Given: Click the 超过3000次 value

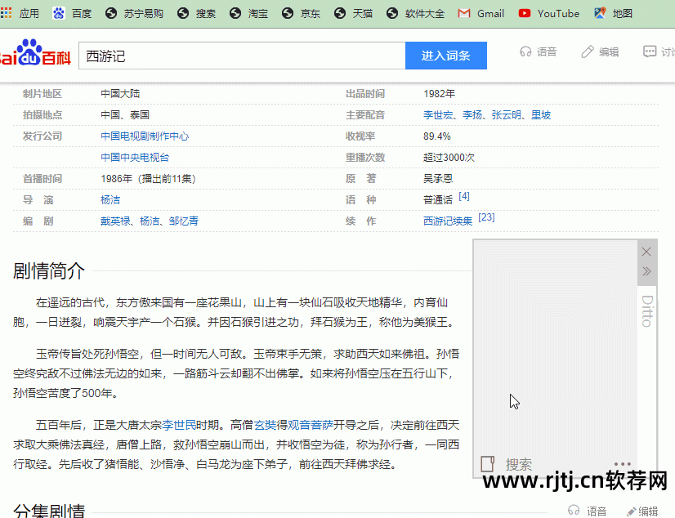Looking at the screenshot, I should 449,158.
